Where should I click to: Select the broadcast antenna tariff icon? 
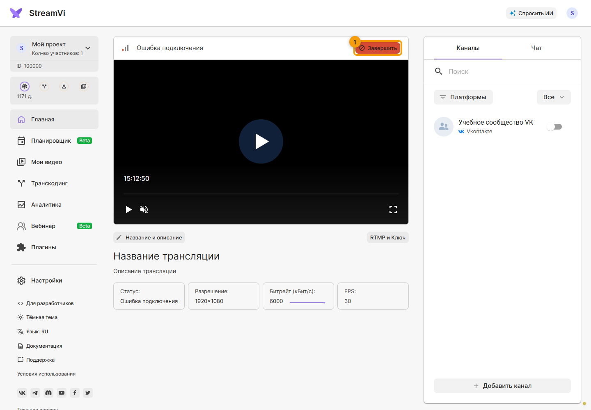[25, 87]
